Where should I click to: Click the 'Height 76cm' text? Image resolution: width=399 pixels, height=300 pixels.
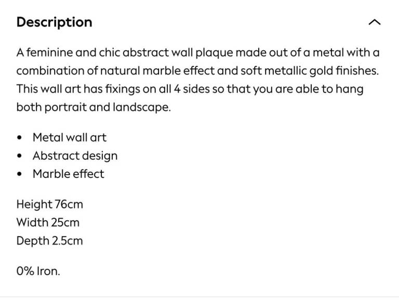pos(49,204)
